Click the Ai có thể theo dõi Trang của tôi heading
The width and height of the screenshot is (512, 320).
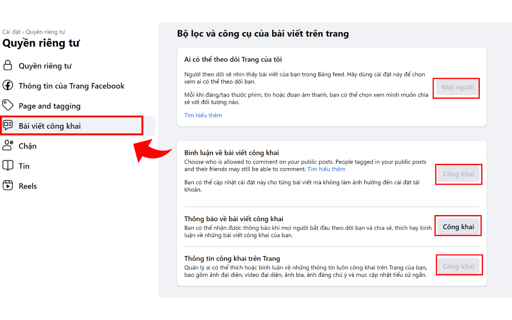coord(233,59)
